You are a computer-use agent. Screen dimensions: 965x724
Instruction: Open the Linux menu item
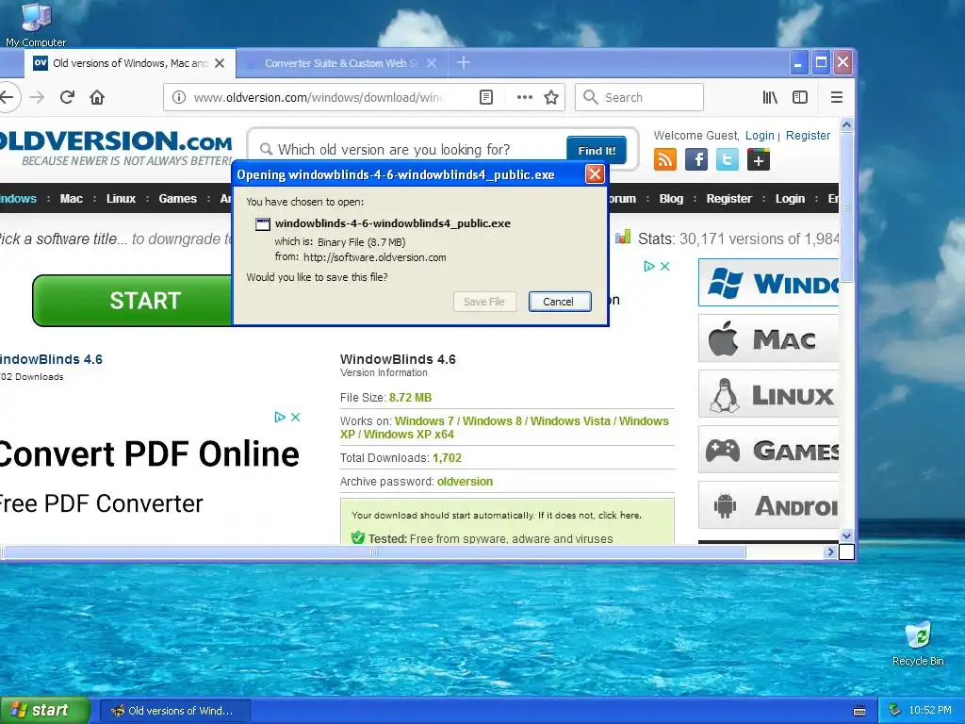point(121,199)
